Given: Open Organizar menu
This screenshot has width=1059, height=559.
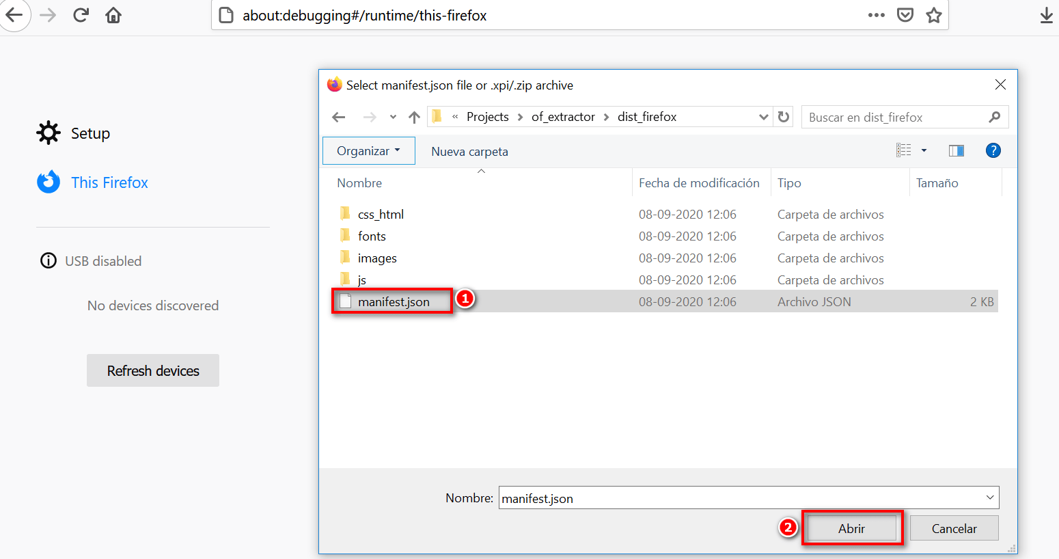Looking at the screenshot, I should tap(369, 151).
